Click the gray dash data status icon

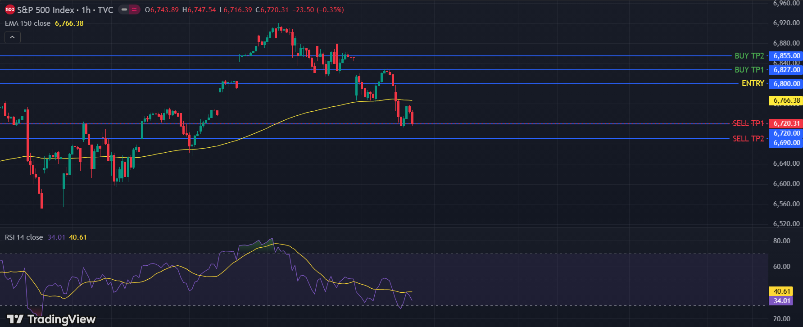(124, 9)
